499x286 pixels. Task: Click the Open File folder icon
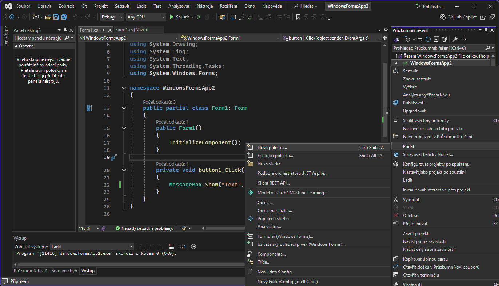point(48,17)
